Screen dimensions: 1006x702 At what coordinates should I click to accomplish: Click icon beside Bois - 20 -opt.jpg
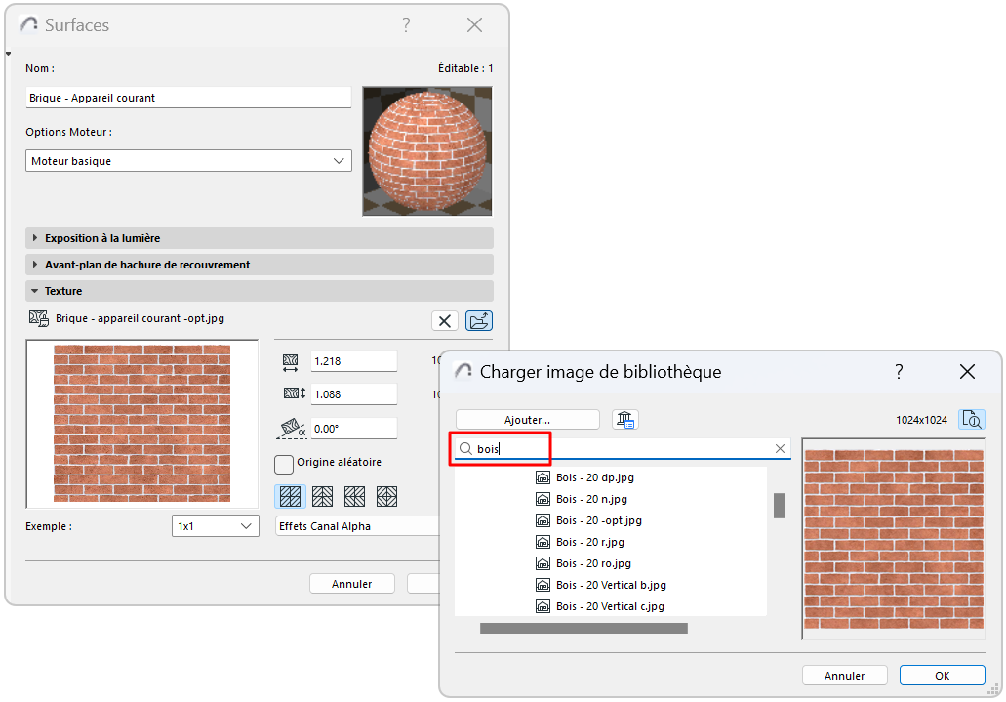point(543,520)
